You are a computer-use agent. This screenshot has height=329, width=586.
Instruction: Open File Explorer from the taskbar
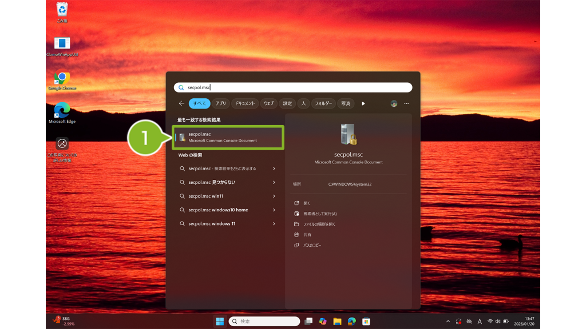[x=337, y=322]
